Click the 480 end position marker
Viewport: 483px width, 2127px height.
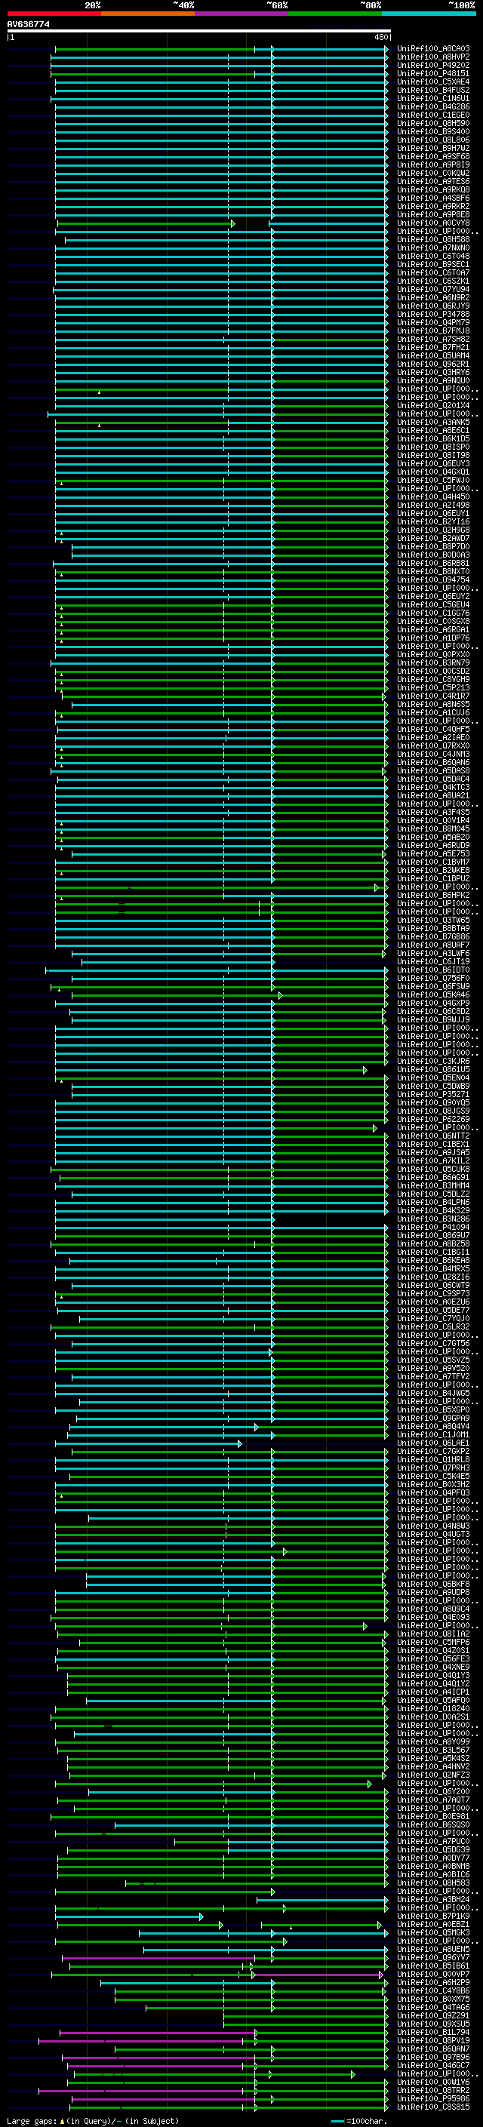point(381,37)
